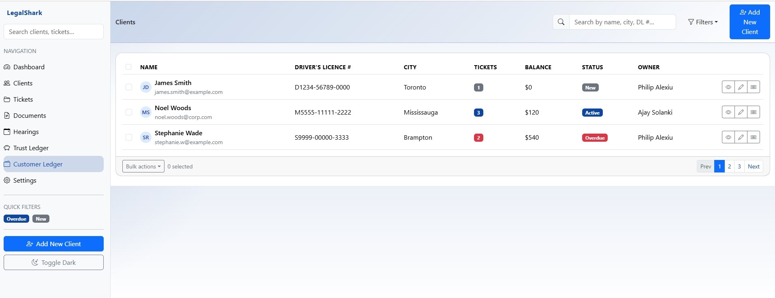Click the Next pagination link
The image size is (775, 298).
[x=754, y=166]
